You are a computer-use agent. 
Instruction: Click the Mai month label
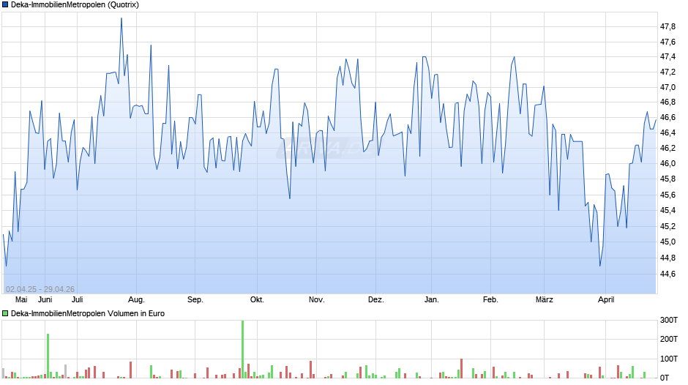point(21,300)
